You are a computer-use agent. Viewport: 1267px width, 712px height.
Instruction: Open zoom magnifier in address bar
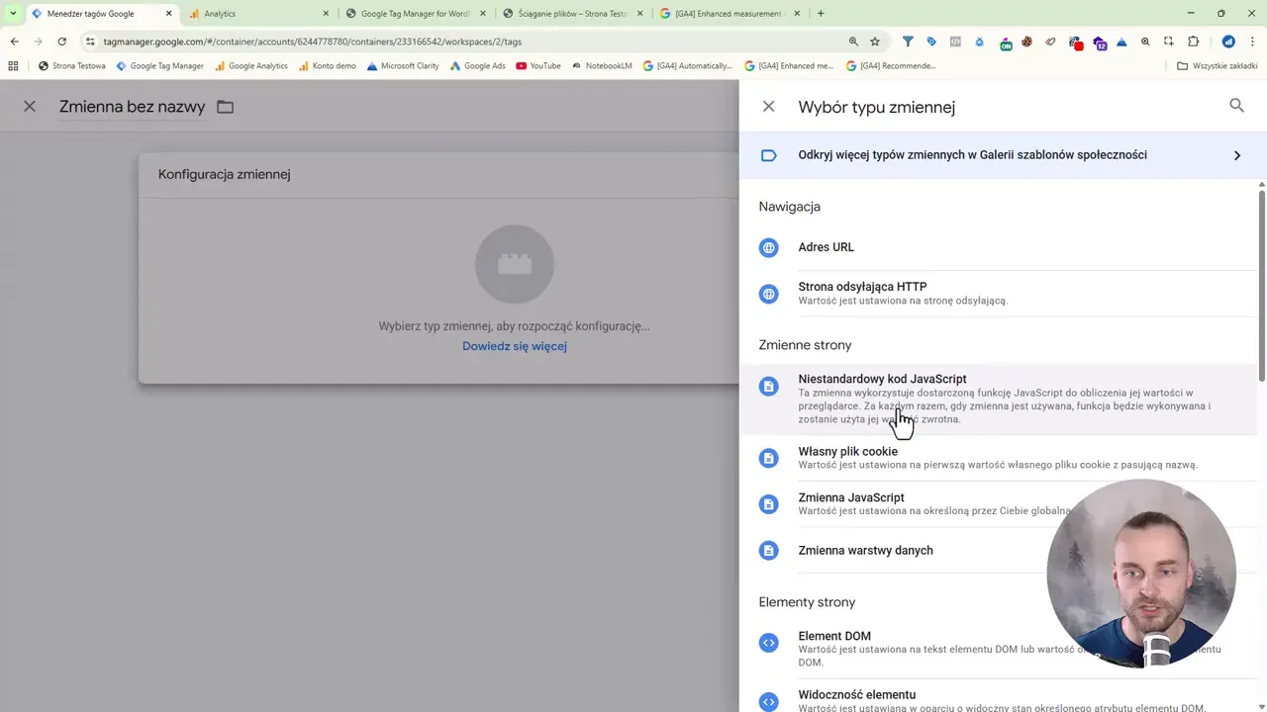(853, 42)
